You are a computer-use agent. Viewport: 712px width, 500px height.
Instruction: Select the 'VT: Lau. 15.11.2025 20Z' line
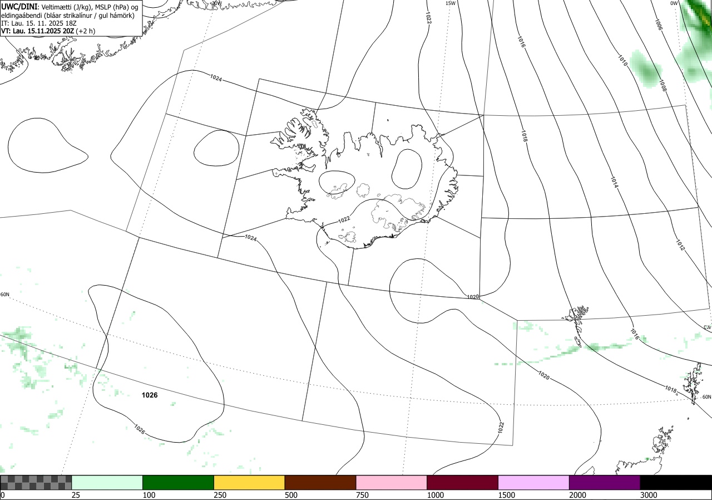(48, 31)
